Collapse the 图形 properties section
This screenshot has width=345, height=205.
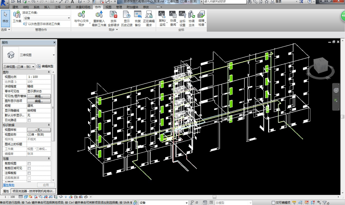tap(49, 72)
